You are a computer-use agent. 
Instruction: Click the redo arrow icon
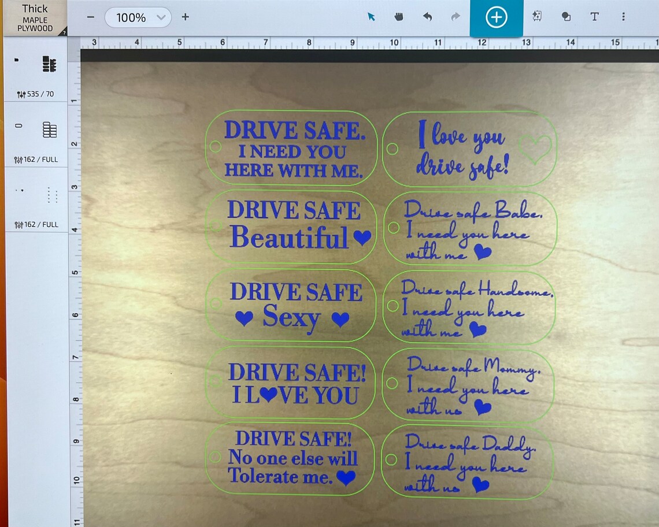tap(455, 17)
